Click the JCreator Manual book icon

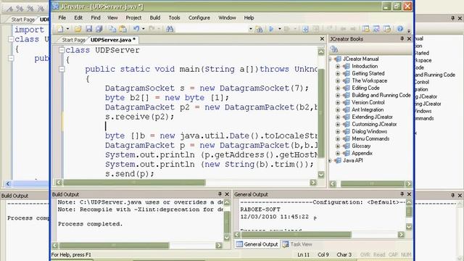point(338,59)
